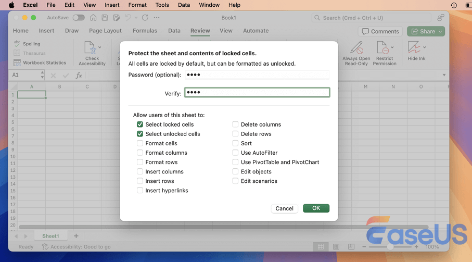
Task: Uncheck Select locked cells checkbox
Action: coord(140,124)
